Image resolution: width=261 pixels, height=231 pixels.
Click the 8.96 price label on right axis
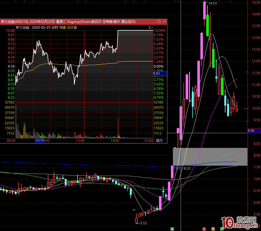[251, 130]
